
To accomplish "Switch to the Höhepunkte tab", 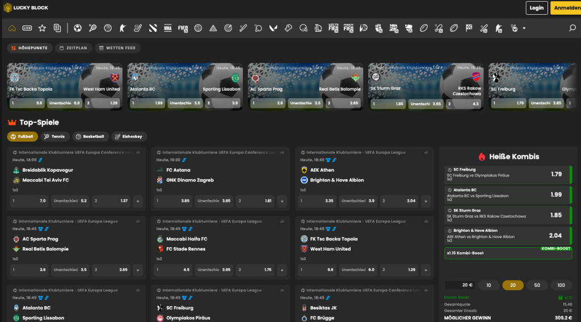I will coord(30,48).
